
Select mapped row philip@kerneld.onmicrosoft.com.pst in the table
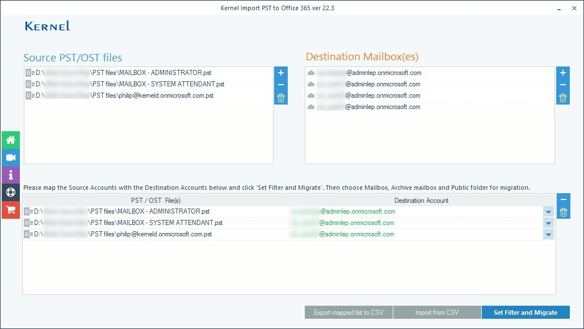coord(156,234)
